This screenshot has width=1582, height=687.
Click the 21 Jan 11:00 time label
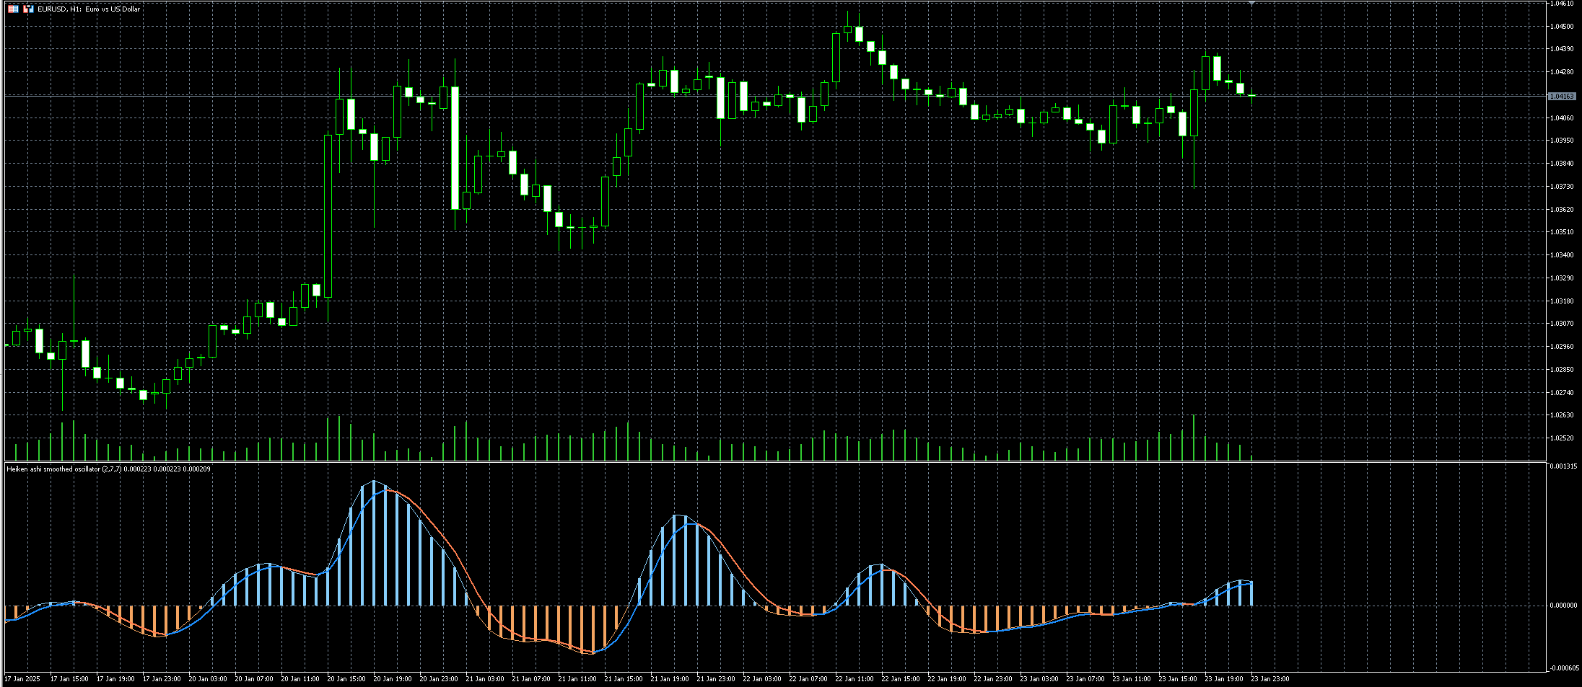point(577,679)
